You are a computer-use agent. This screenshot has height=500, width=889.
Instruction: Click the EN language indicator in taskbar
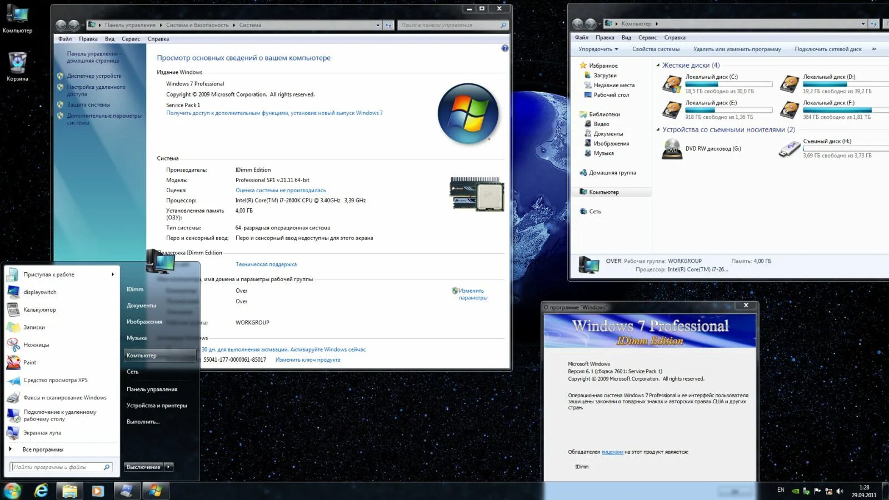781,490
